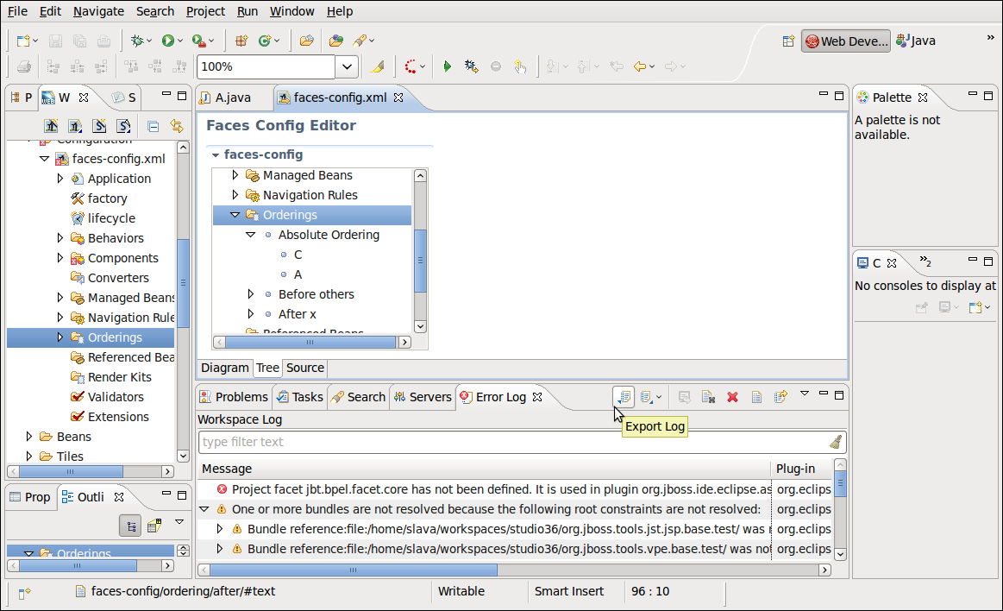Click the editor tree vertical scrollbar
Viewport: 1003px width, 611px height.
(x=420, y=261)
